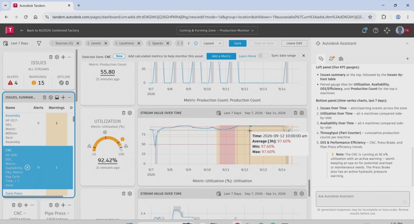
Task: Open the Layout dropdown
Action: [x=212, y=43]
